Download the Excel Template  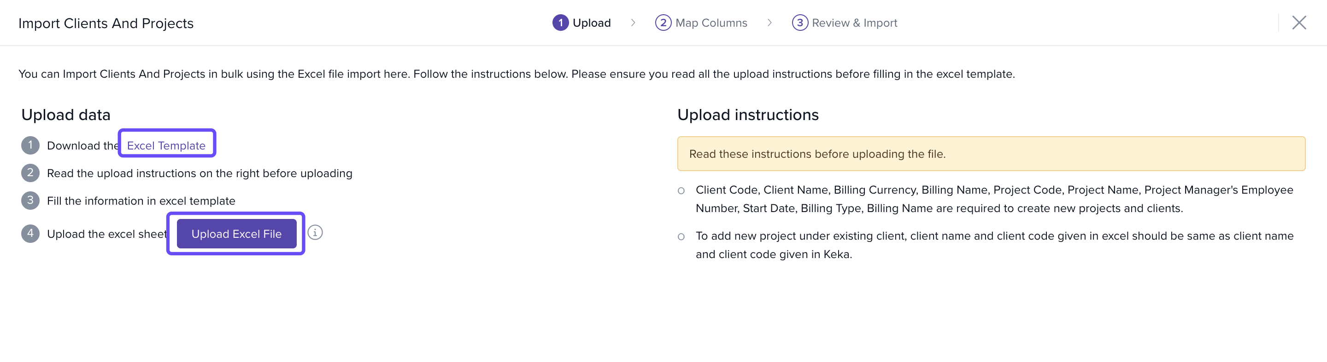click(166, 145)
